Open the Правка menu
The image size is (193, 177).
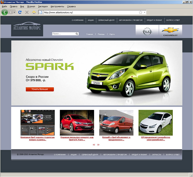14,6
